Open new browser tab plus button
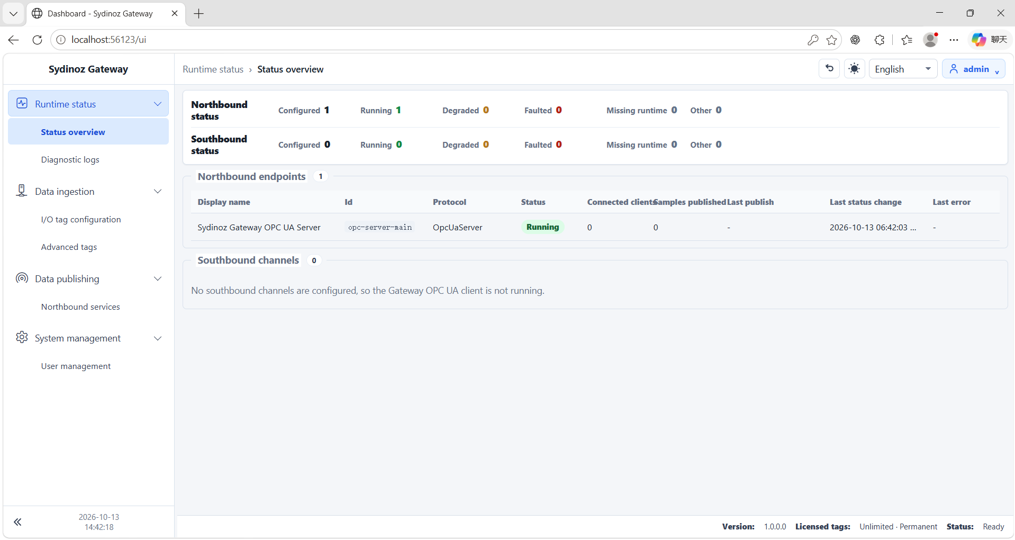The height and width of the screenshot is (540, 1015). click(x=199, y=14)
